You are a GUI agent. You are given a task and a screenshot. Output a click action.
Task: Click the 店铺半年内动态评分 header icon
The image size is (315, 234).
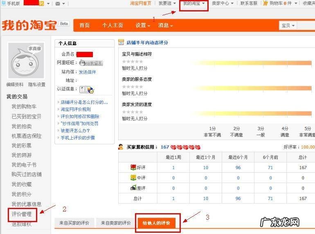coord(121,42)
